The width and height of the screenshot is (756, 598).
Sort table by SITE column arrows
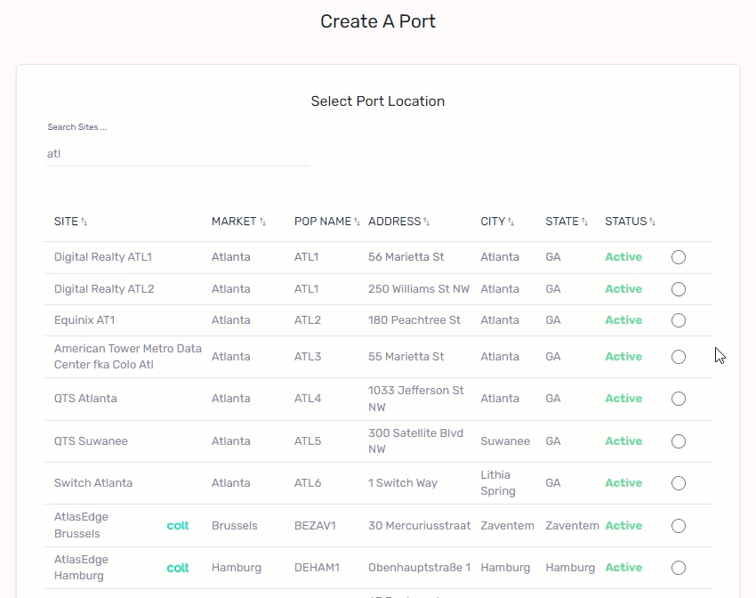(x=84, y=222)
